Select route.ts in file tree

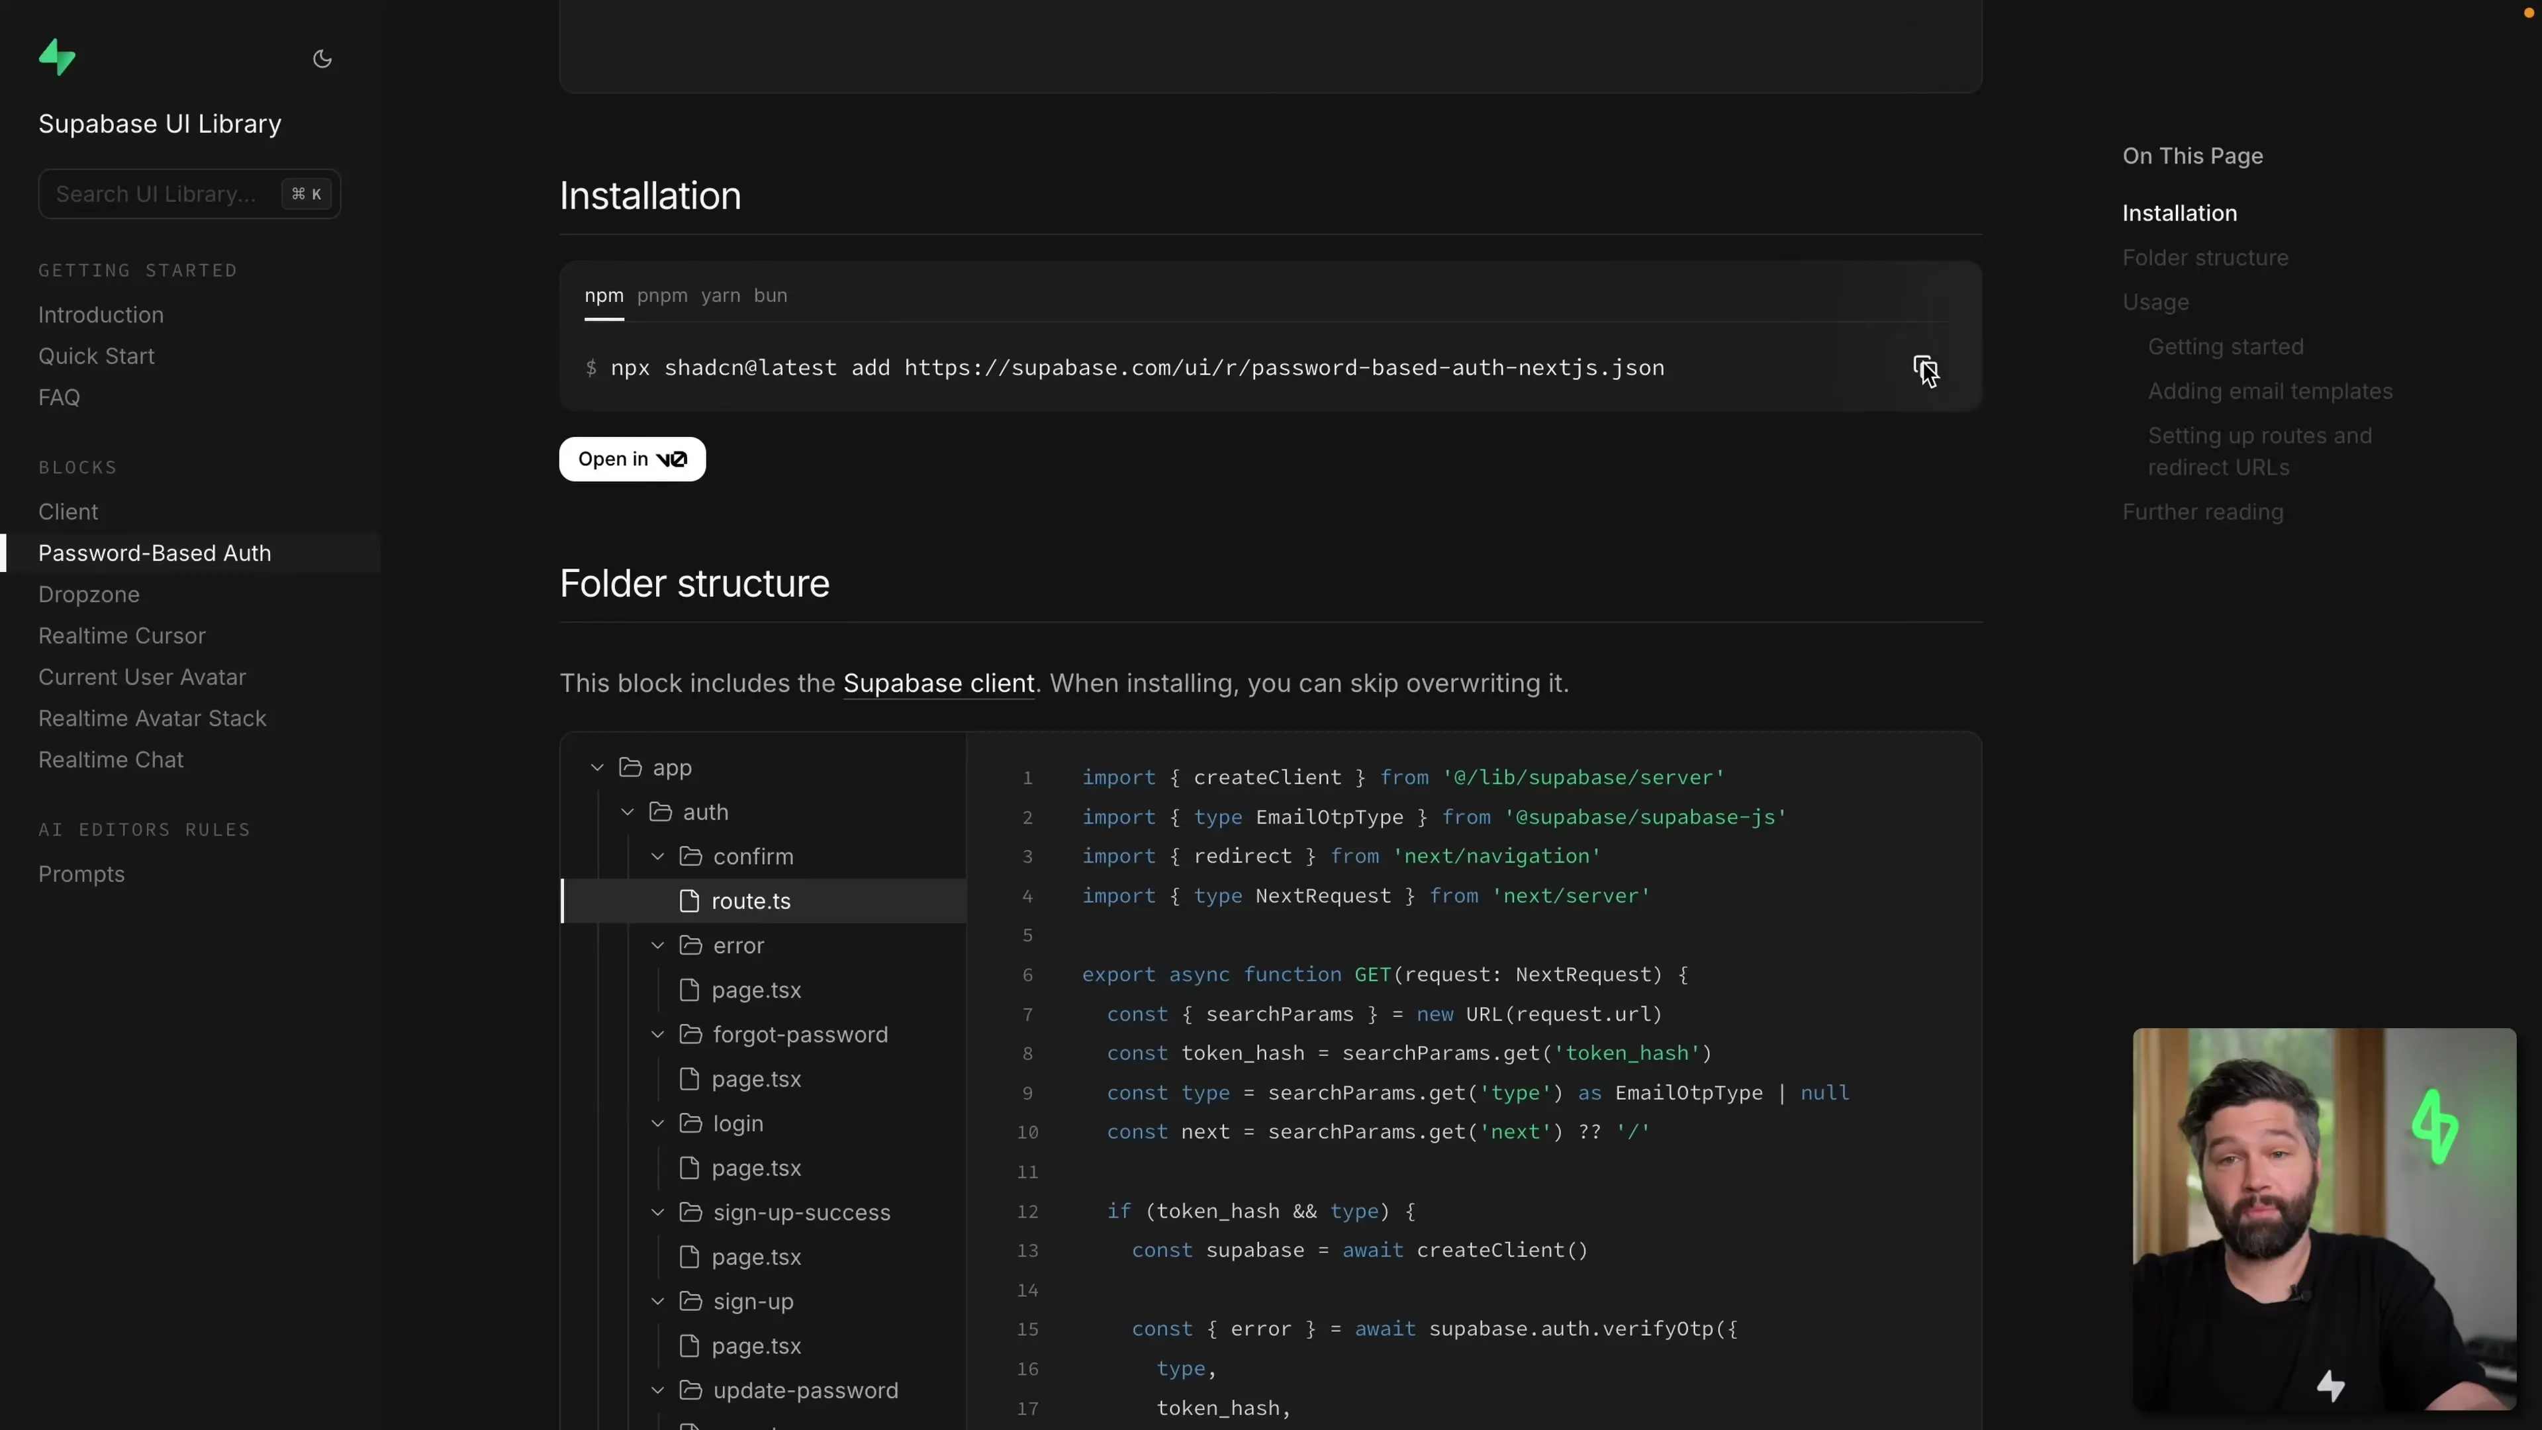point(764,901)
